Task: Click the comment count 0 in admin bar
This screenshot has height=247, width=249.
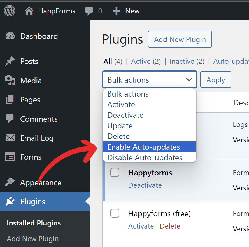Action: pyautogui.click(x=100, y=11)
